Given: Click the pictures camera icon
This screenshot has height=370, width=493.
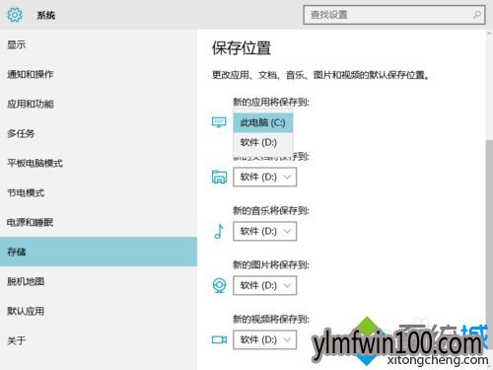Looking at the screenshot, I should point(219,285).
